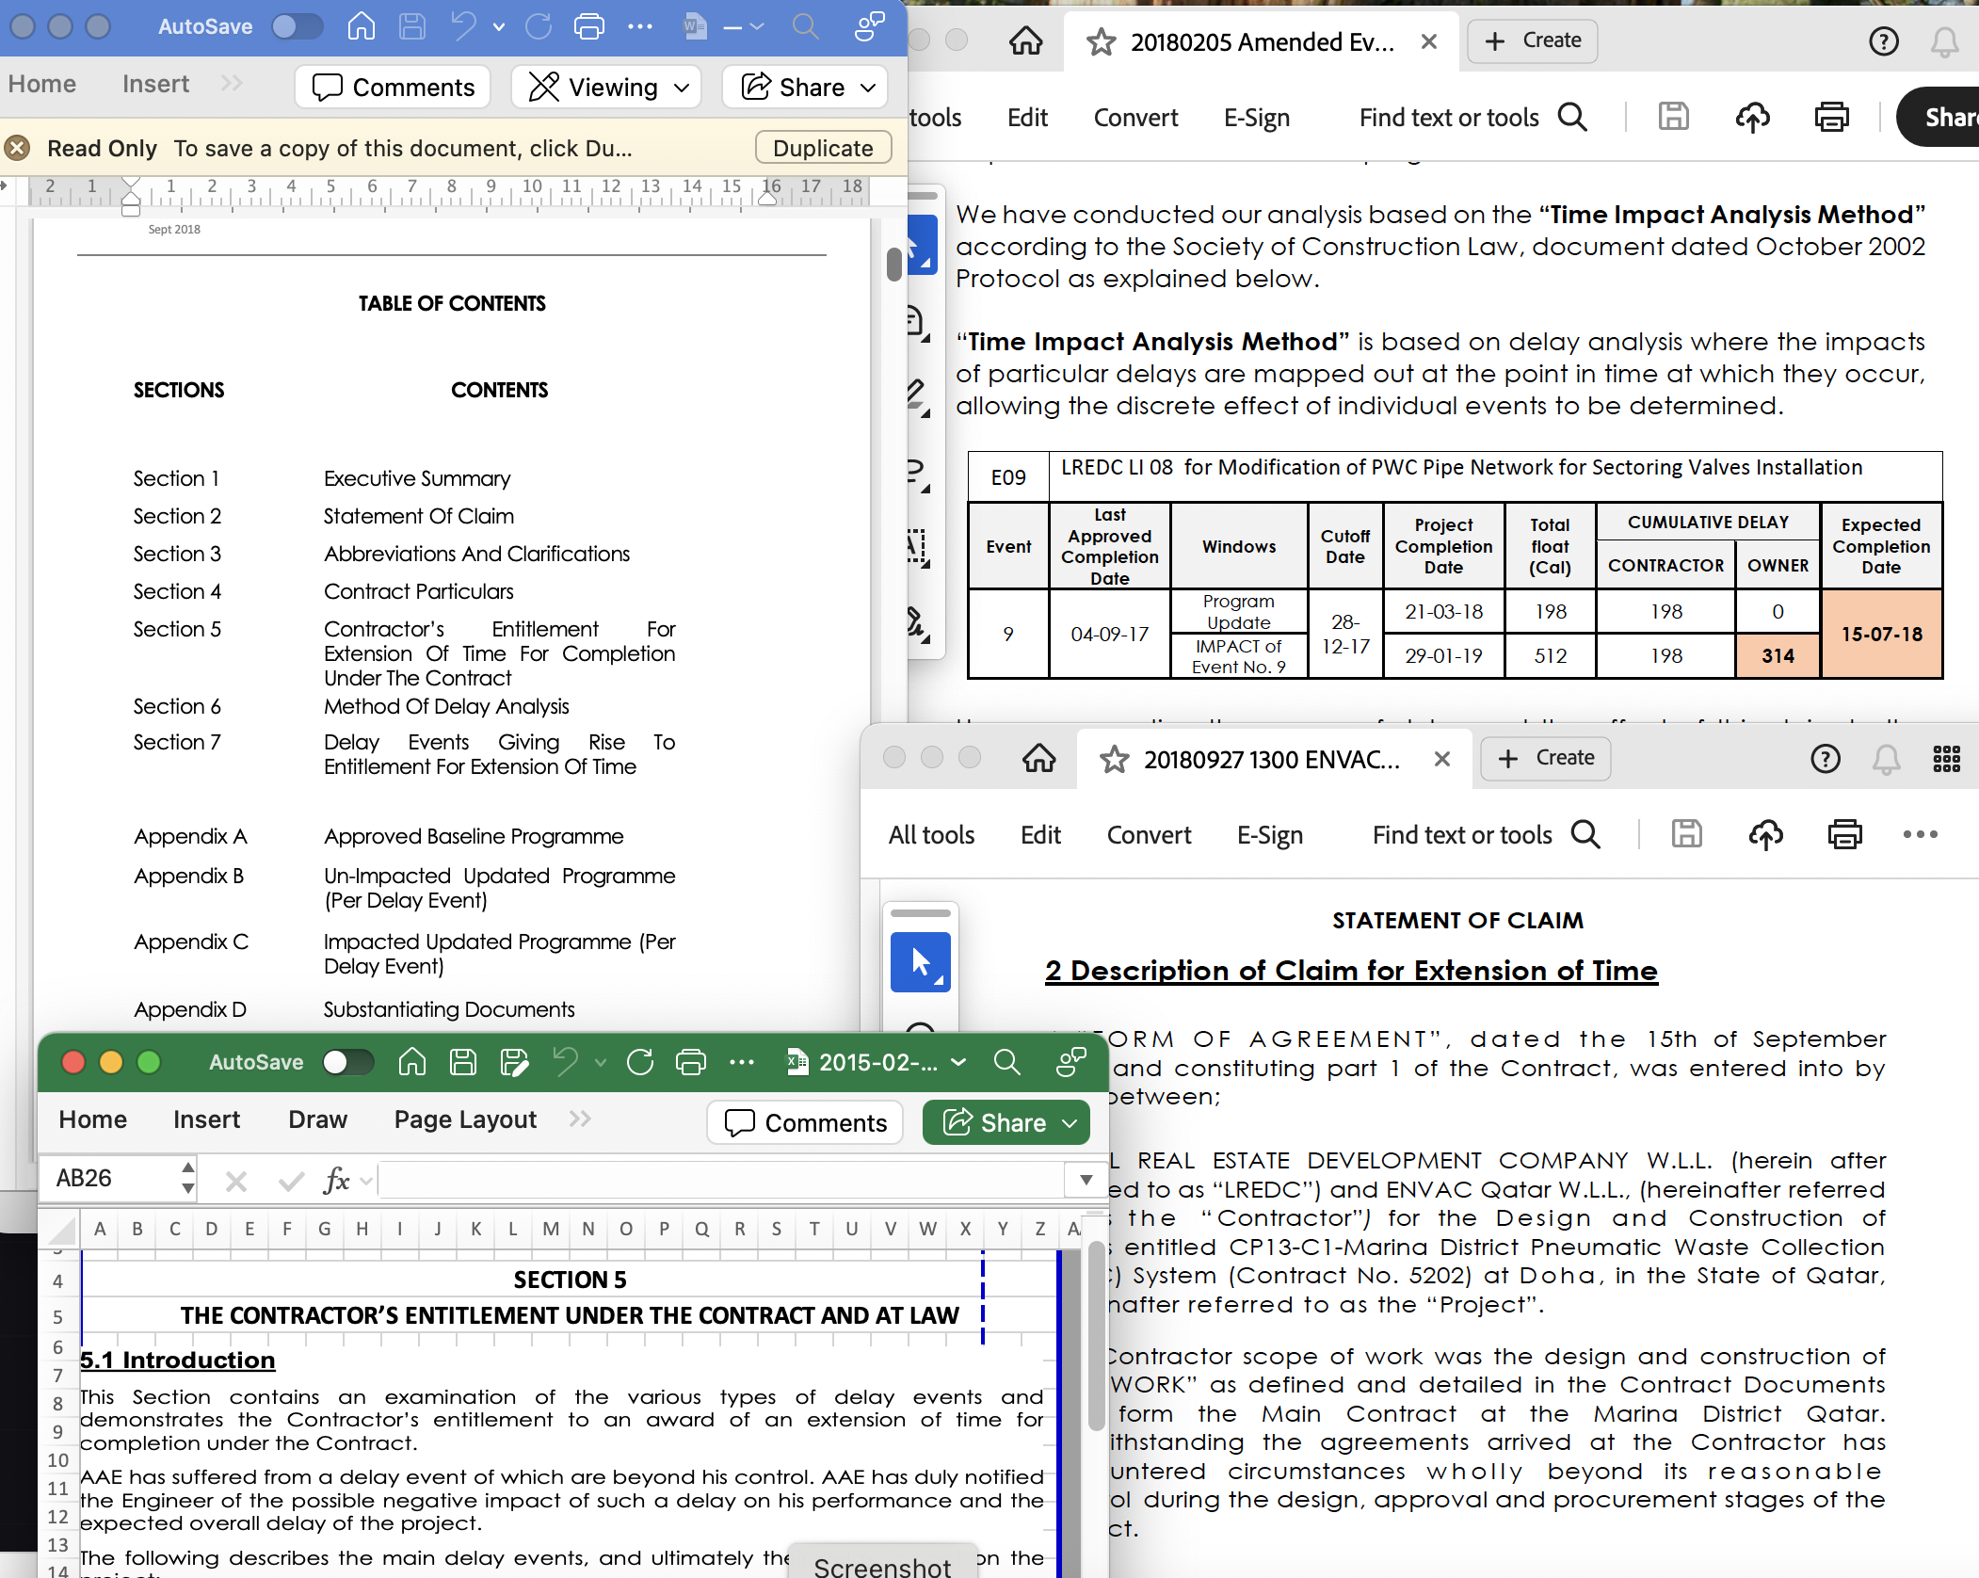Open more options ellipsis in Word toolbar
Screen dimensions: 1979x1578
(640, 26)
